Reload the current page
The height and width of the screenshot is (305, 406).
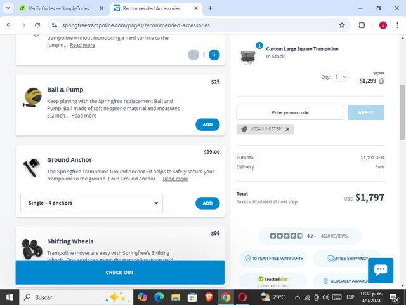[37, 25]
